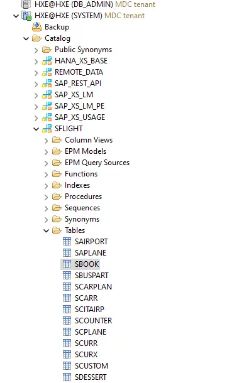Select the SCURX table name

(86, 354)
